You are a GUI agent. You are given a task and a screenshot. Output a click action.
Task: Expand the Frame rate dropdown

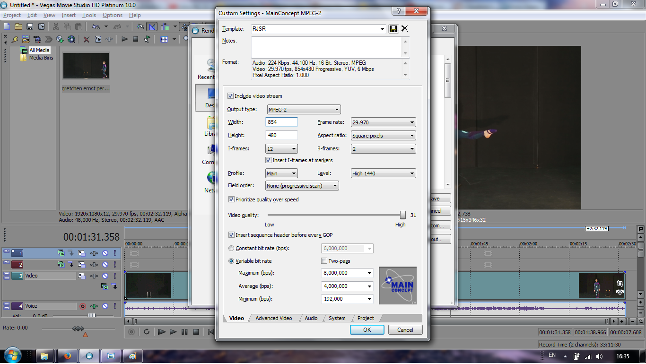coord(383,122)
